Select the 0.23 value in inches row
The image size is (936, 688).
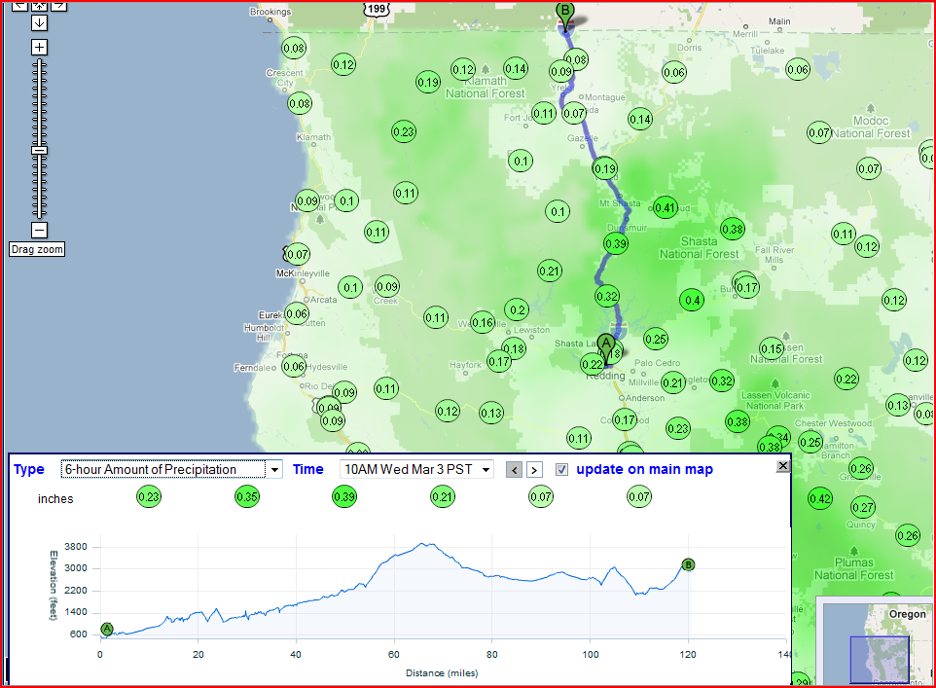tap(149, 496)
